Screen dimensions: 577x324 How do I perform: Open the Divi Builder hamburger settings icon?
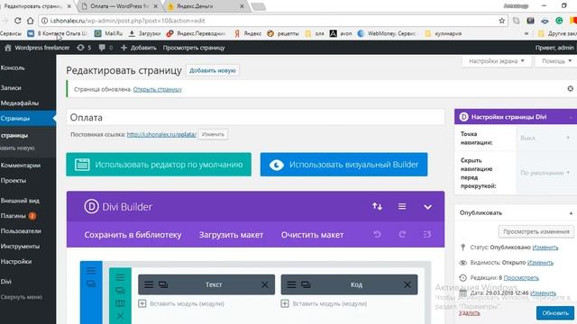[x=402, y=206]
